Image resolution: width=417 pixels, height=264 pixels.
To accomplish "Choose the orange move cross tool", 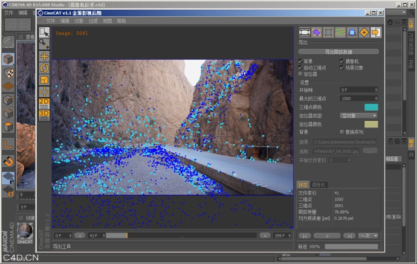I will click(x=44, y=56).
